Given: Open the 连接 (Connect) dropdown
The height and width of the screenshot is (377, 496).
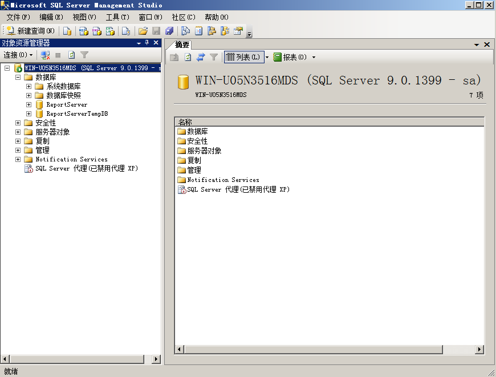Looking at the screenshot, I should point(18,55).
